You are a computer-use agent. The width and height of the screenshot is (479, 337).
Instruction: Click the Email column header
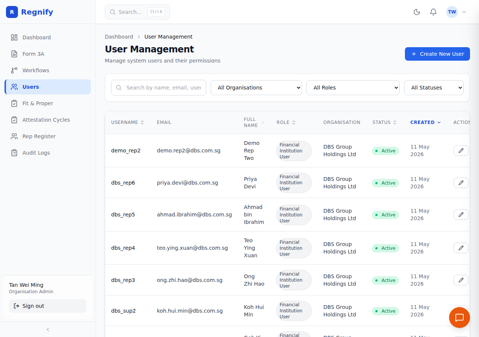coord(164,122)
